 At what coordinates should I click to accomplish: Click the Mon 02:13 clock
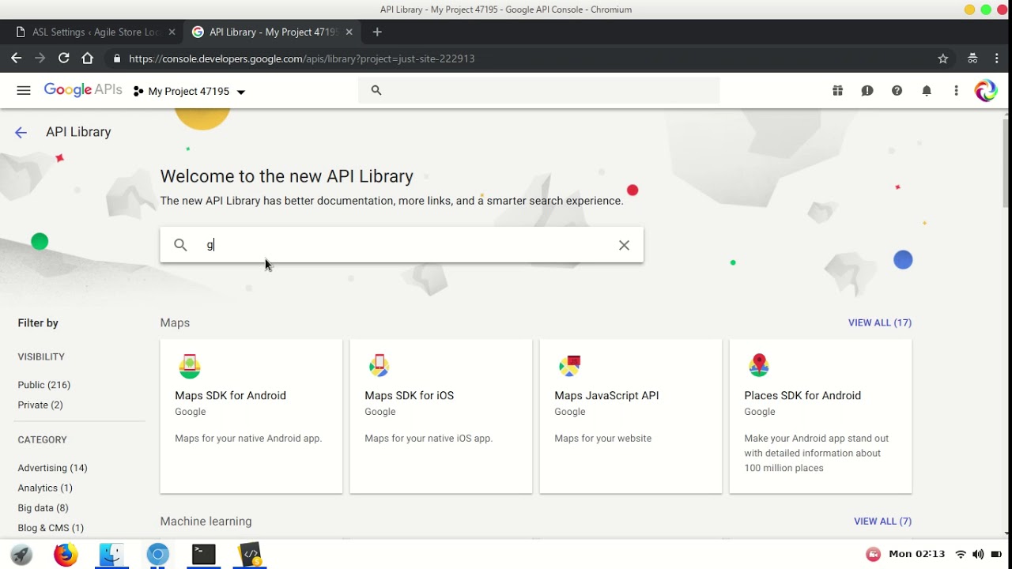point(917,554)
